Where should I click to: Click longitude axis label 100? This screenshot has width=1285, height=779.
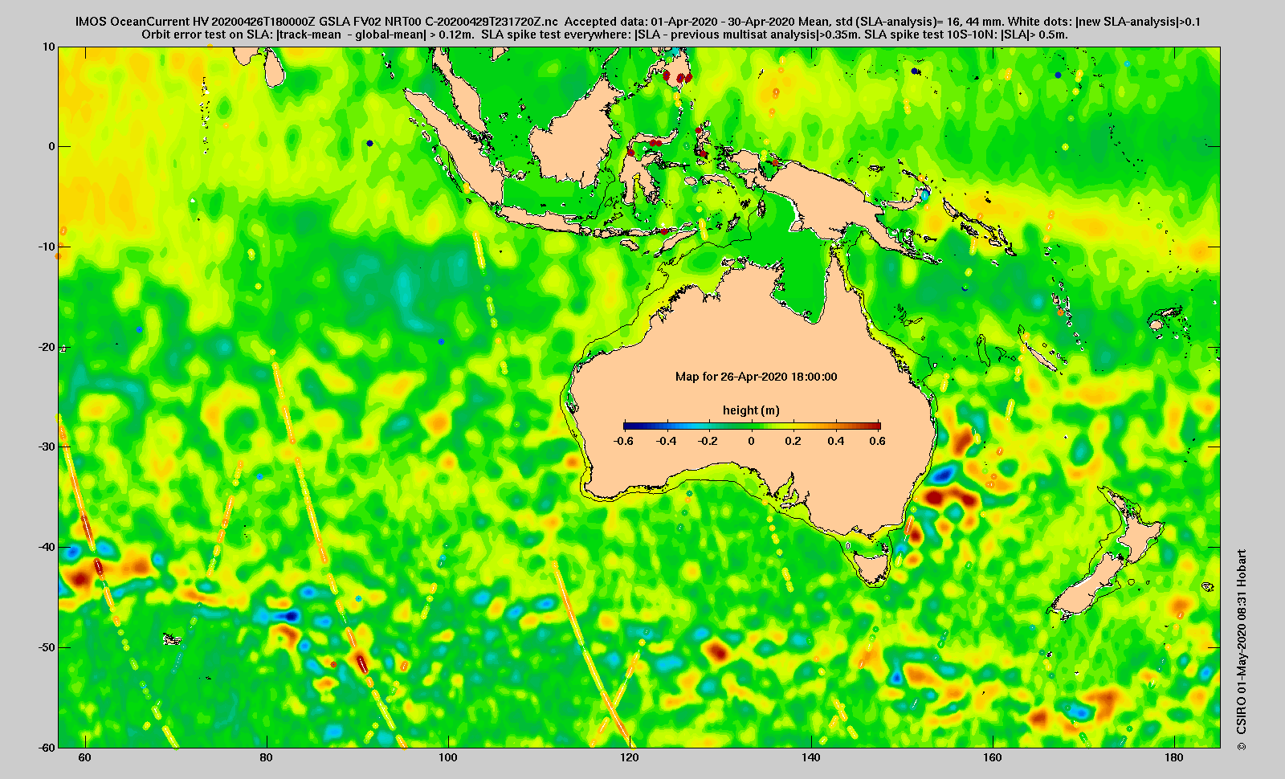coord(448,758)
